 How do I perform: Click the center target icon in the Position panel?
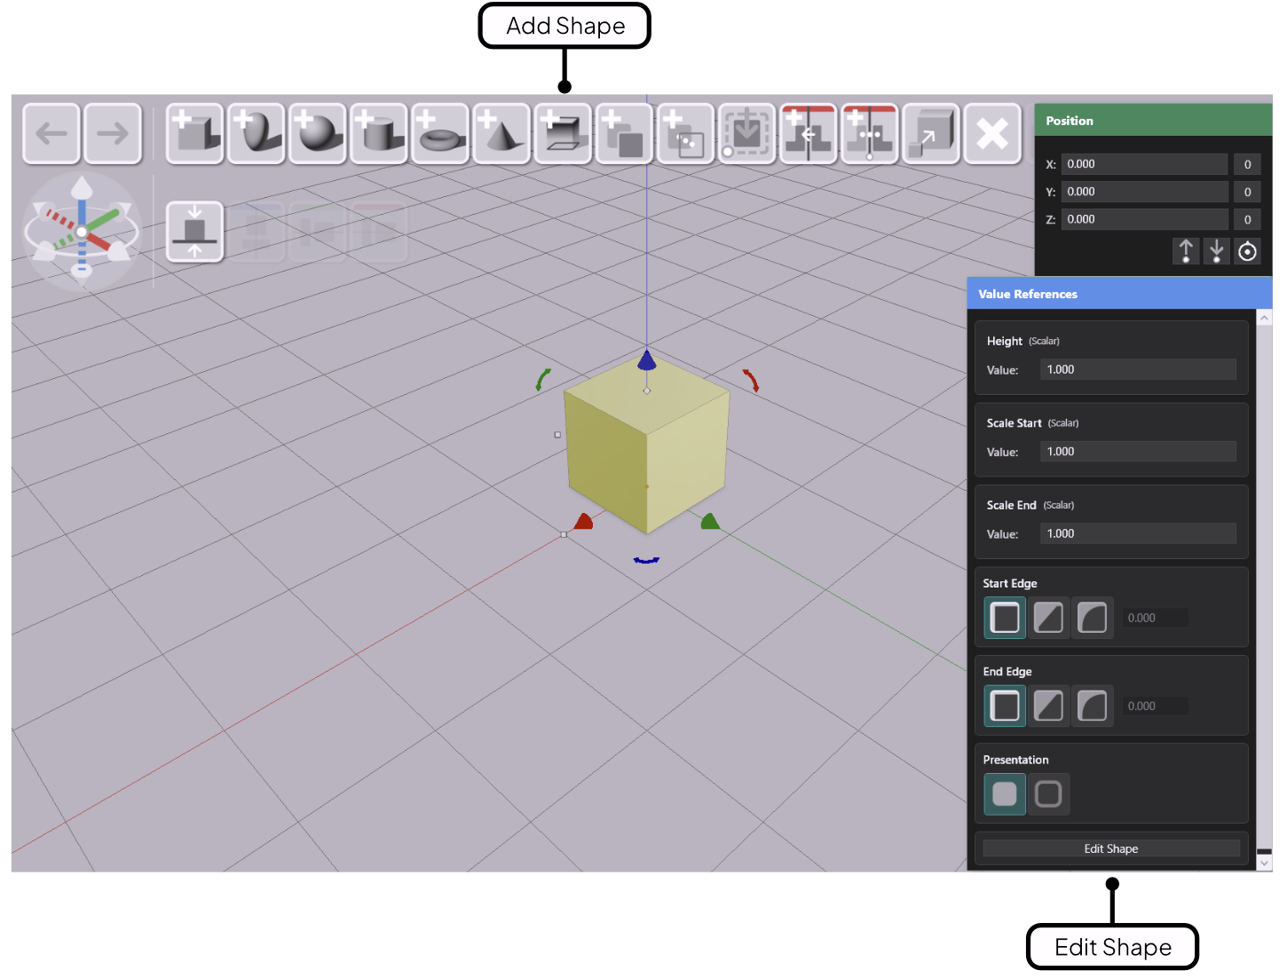click(1247, 251)
